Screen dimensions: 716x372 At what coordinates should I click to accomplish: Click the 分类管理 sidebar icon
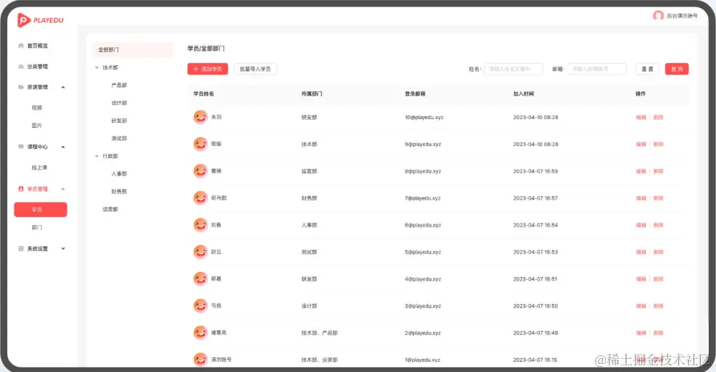point(21,67)
